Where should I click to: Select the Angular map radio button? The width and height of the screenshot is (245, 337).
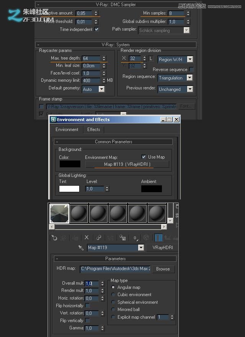(x=113, y=287)
